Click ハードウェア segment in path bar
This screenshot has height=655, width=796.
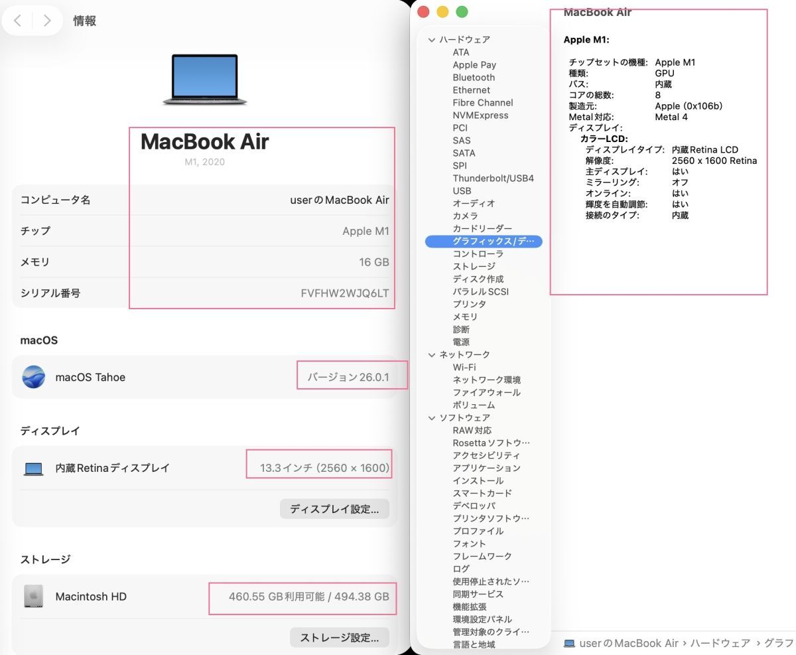pyautogui.click(x=720, y=643)
